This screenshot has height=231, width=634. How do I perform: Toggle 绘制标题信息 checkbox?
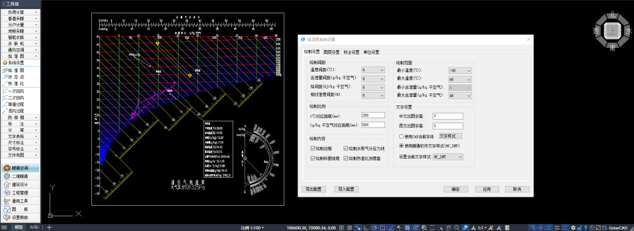coord(324,158)
